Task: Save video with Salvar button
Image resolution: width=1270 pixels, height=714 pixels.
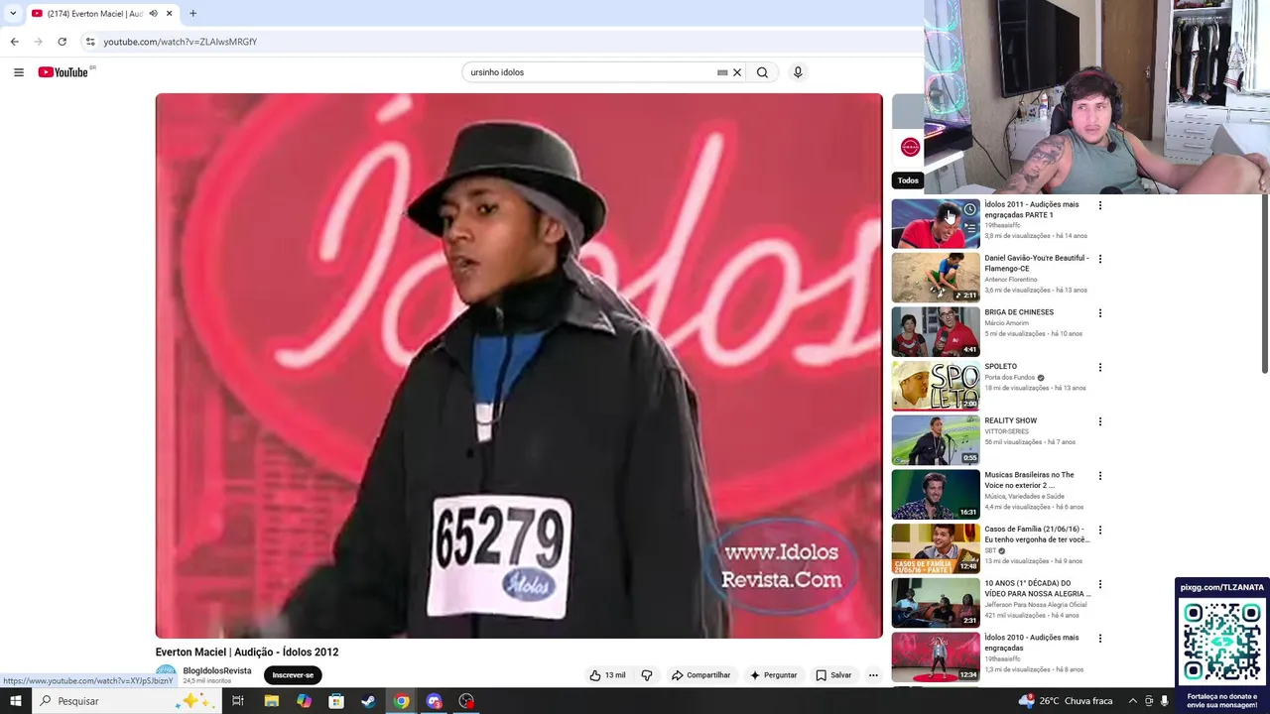Action: (x=833, y=675)
